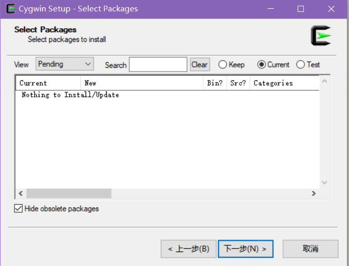Click the Cygwin icon in title bar

[11, 9]
